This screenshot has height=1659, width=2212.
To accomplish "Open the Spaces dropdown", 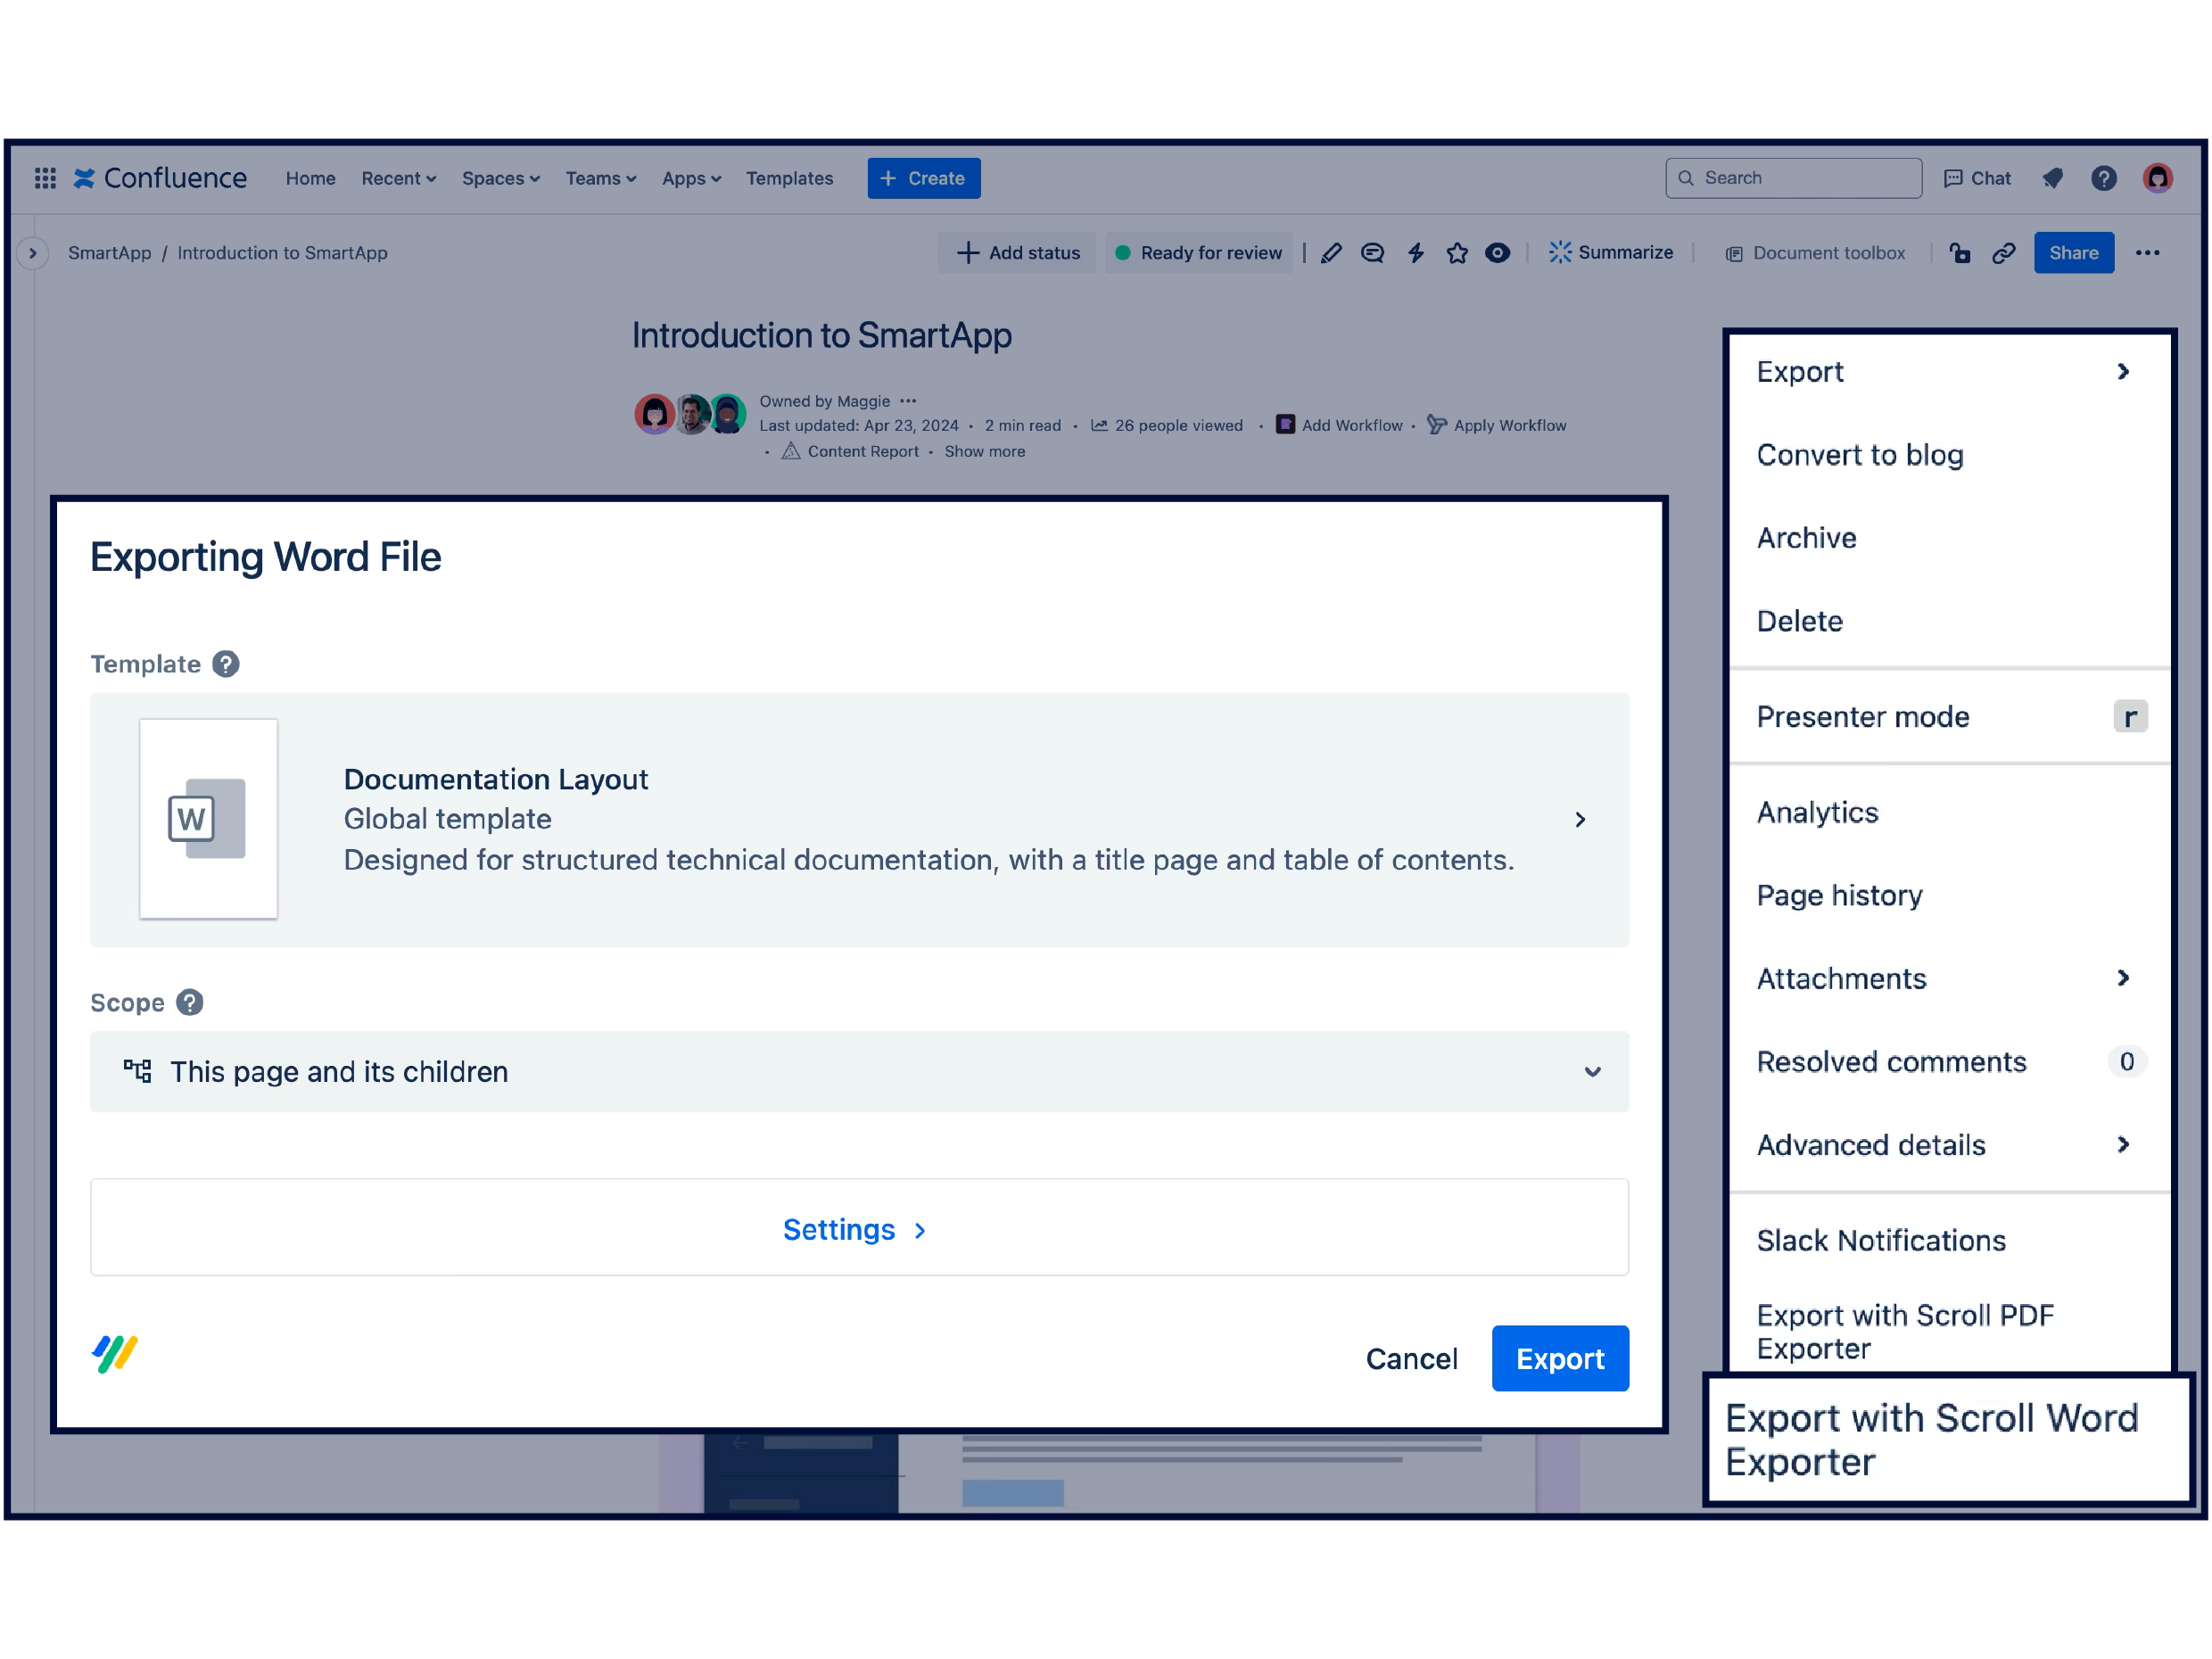I will (x=500, y=178).
